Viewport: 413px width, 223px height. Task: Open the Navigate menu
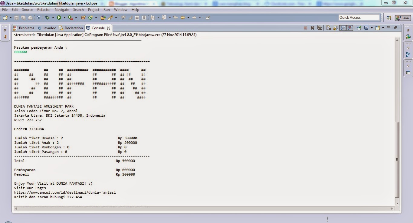tap(62, 10)
